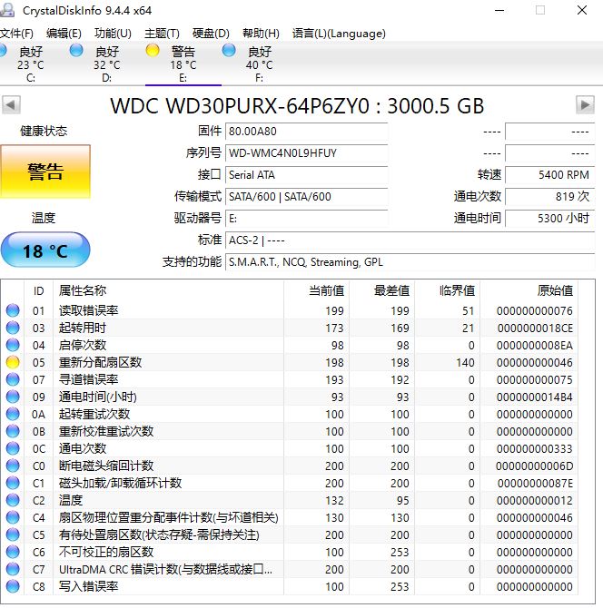Click serial number field WD-WMC4N0L9HFUY
603x608 pixels.
point(307,153)
